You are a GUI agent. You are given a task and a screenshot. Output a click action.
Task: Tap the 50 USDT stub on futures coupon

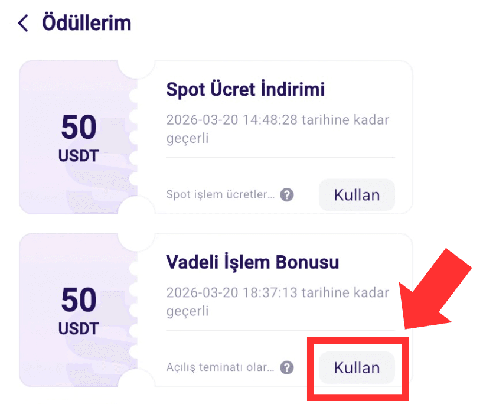click(x=79, y=310)
